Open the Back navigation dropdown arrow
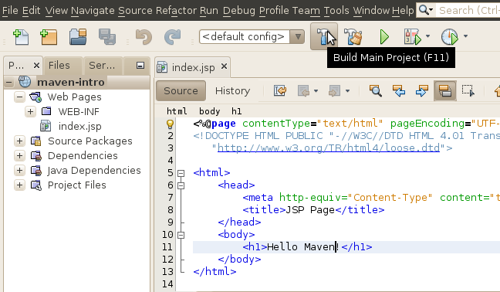Image resolution: width=500 pixels, height=292 pixels. (316, 91)
